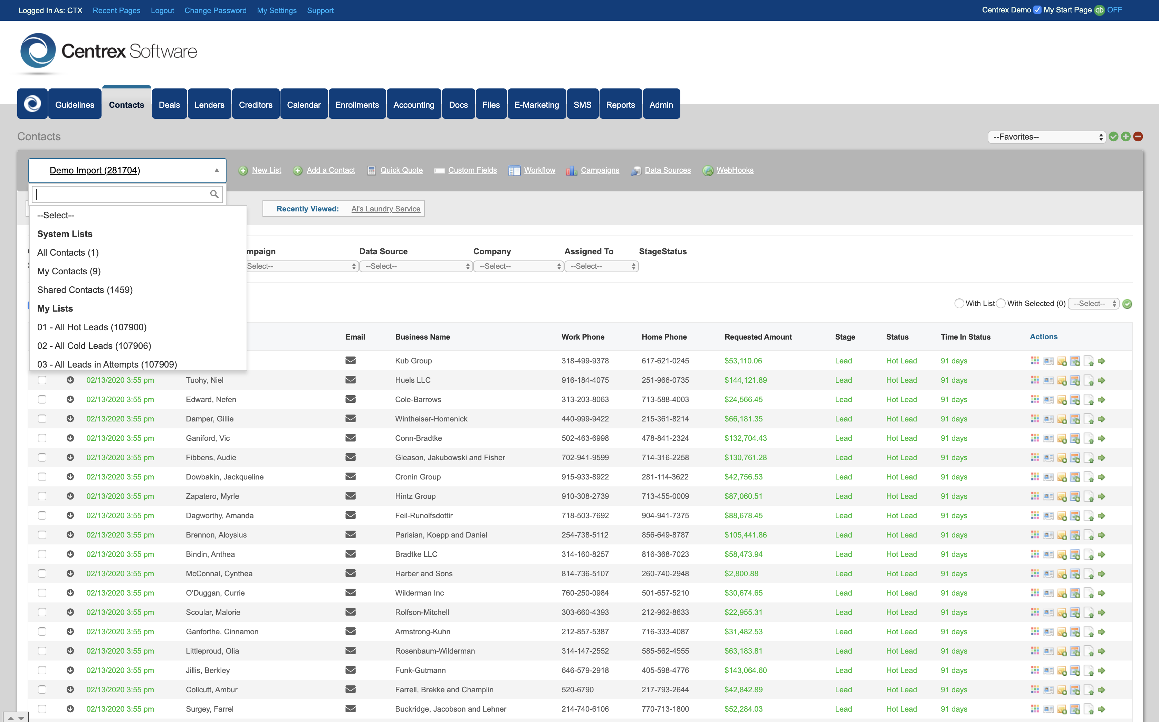This screenshot has height=722, width=1159.
Task: Click the Logout link in top bar
Action: tap(162, 10)
